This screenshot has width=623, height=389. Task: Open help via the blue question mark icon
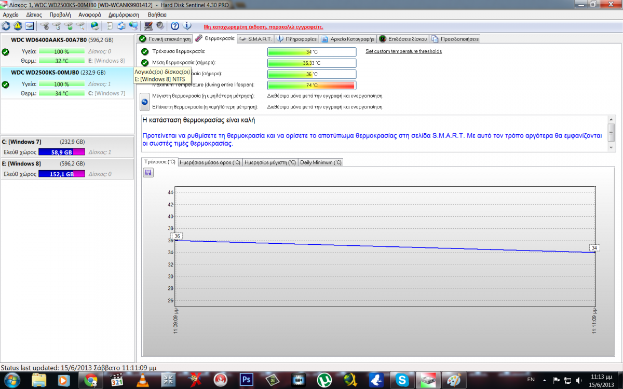click(x=175, y=26)
